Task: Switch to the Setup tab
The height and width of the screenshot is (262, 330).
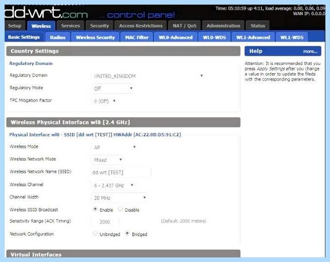Action: tap(15, 26)
